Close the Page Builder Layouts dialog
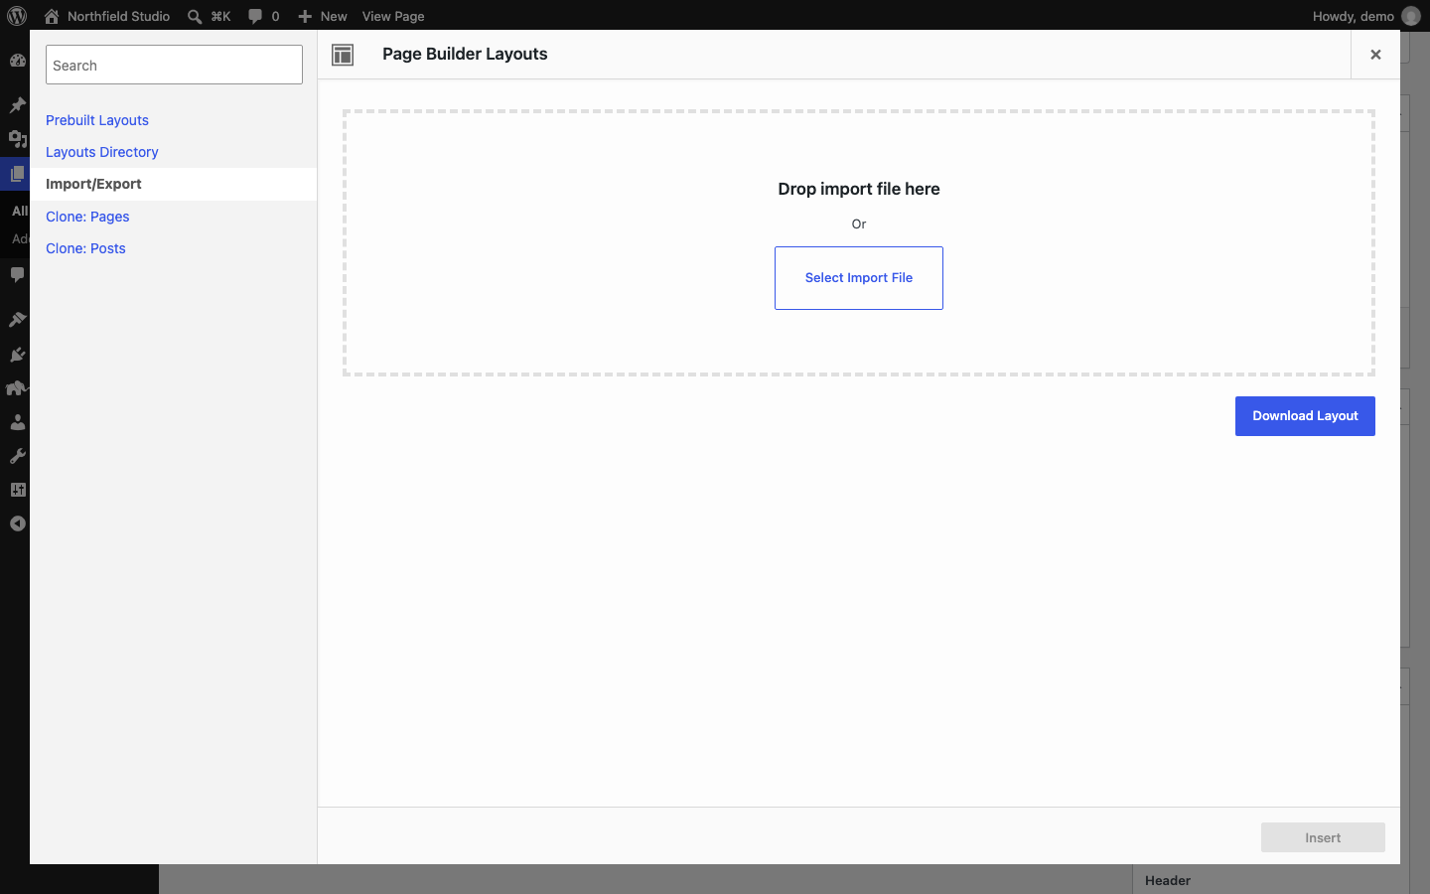Viewport: 1430px width, 894px height. (x=1375, y=55)
